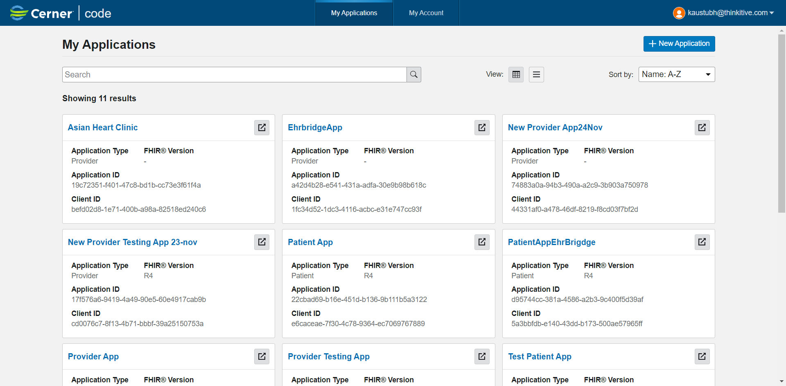
Task: Open the Provider Testing App application
Action: click(329, 356)
